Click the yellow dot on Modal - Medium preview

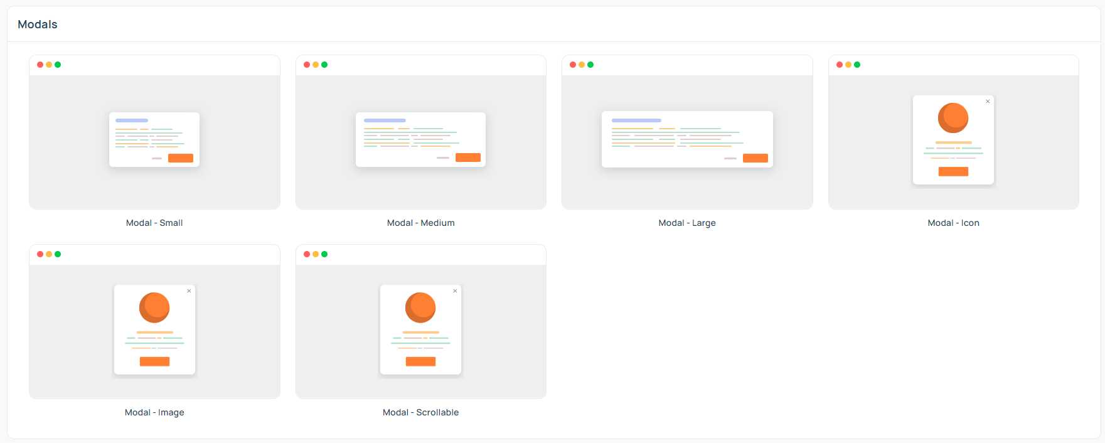click(x=316, y=65)
